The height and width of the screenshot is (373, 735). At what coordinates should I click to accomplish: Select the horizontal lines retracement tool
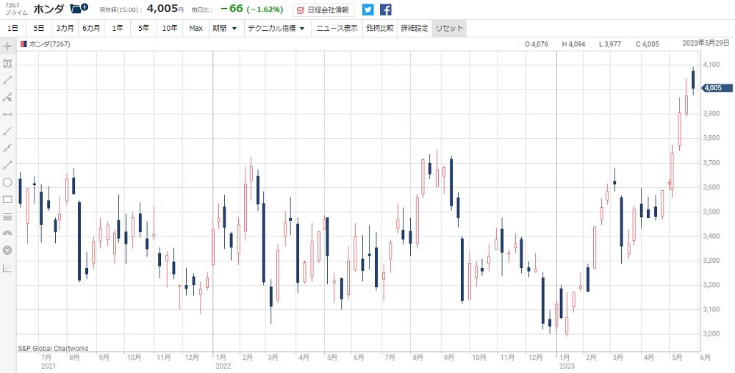point(7,216)
